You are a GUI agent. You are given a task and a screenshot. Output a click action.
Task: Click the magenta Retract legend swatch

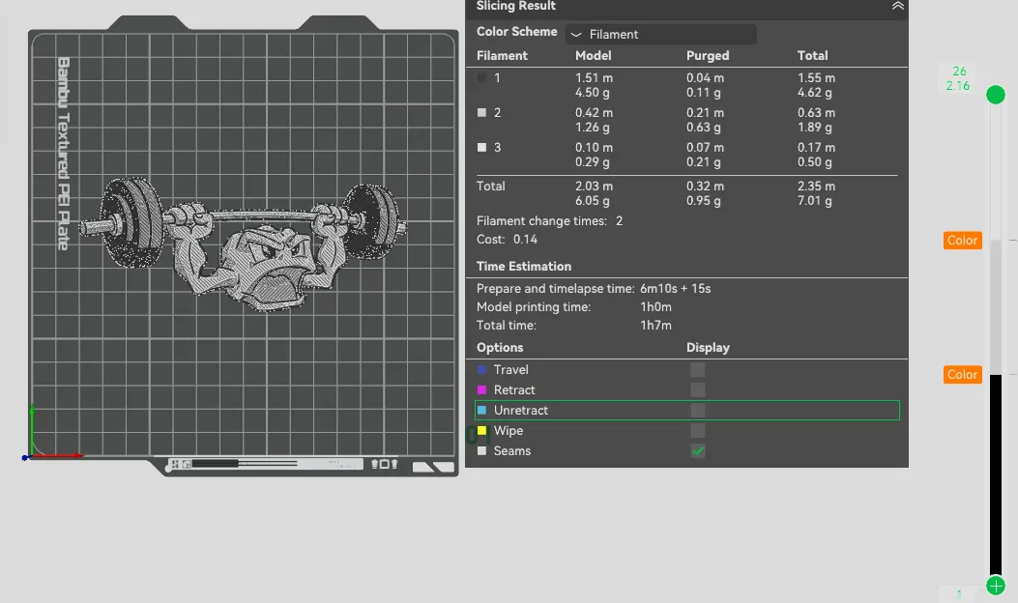click(x=481, y=390)
